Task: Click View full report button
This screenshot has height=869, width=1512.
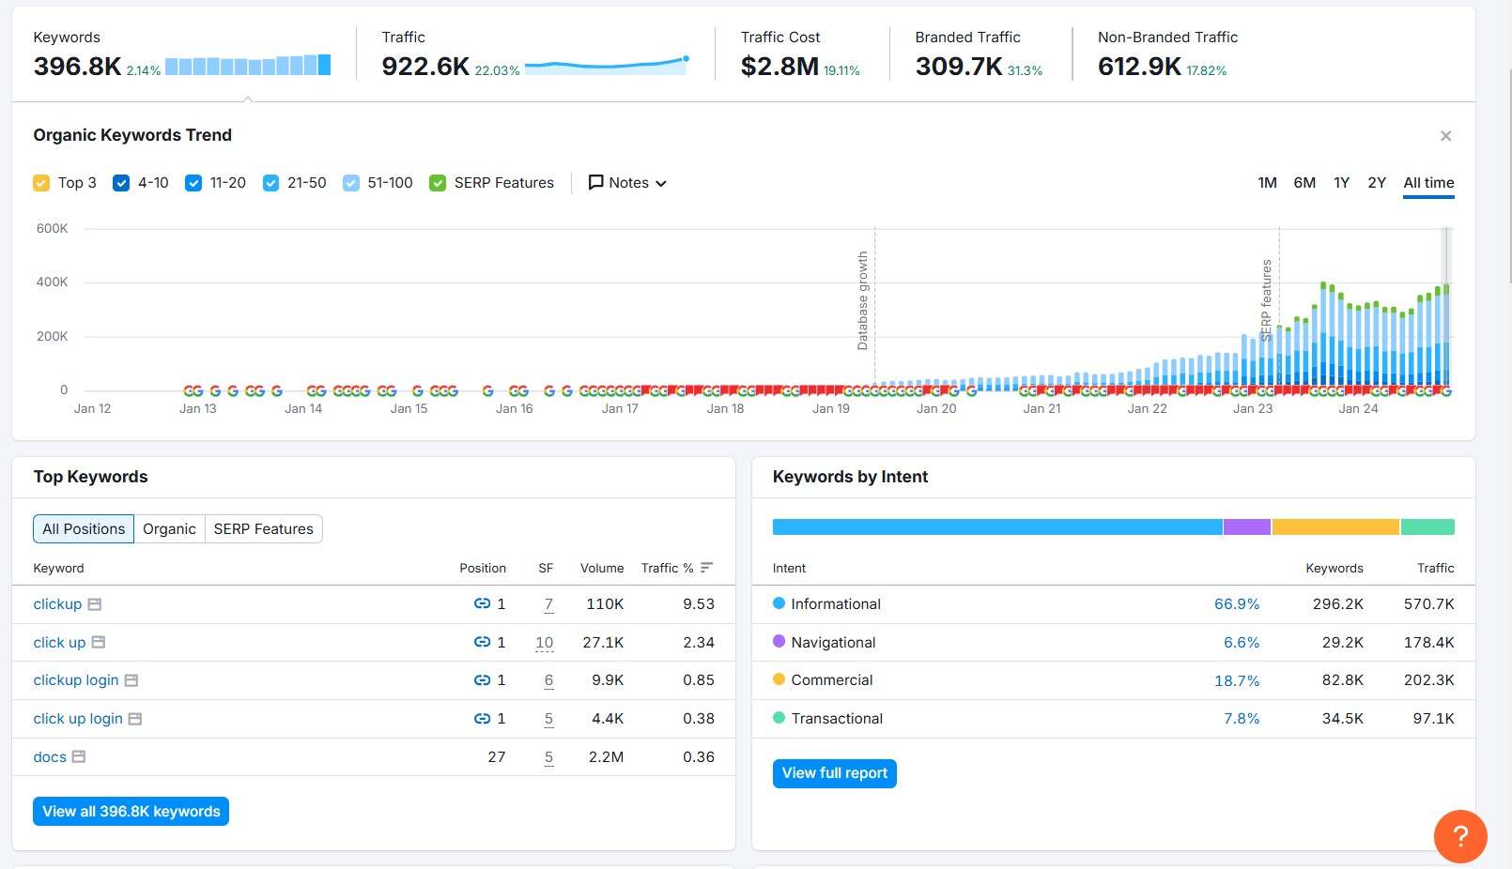Action: click(x=835, y=773)
